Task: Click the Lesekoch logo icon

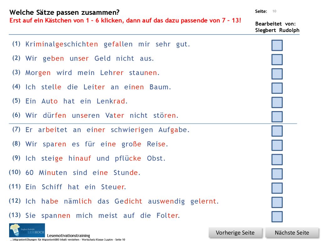Action: click(x=27, y=230)
